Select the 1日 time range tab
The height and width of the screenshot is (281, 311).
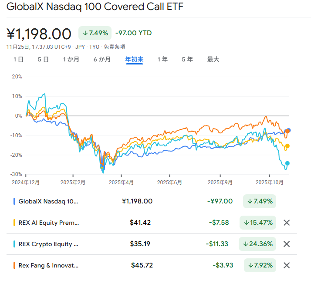[x=18, y=59]
